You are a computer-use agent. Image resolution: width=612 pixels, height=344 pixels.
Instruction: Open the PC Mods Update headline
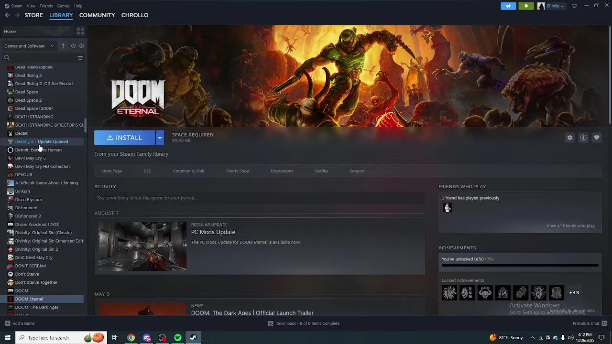point(213,232)
